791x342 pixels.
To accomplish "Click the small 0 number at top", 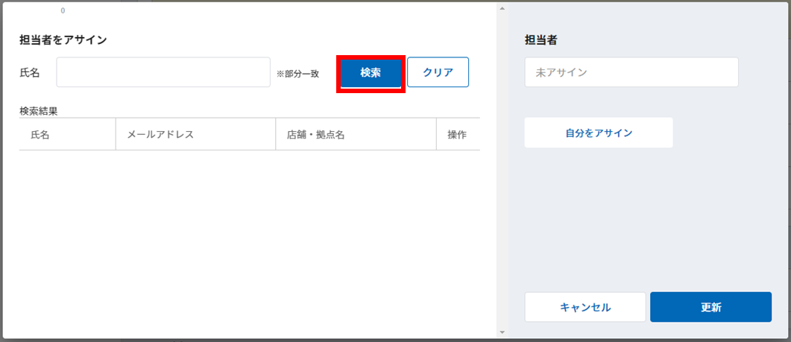I will pyautogui.click(x=63, y=10).
